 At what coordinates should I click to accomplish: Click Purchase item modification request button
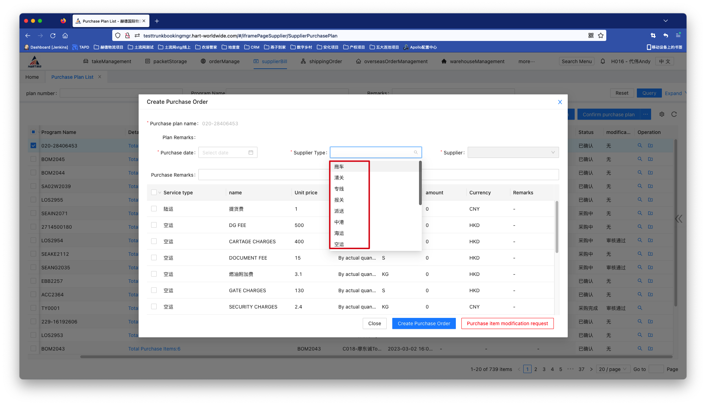(x=507, y=323)
